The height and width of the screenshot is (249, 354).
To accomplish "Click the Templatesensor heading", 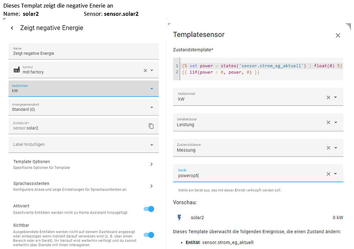I will (199, 34).
